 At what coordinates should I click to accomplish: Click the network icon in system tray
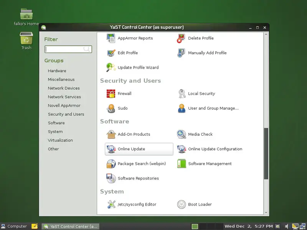pyautogui.click(x=302, y=226)
